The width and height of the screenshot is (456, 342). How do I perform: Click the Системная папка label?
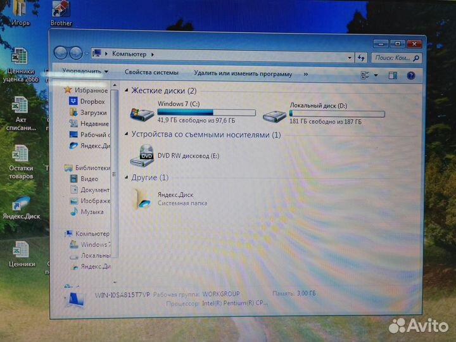point(182,203)
